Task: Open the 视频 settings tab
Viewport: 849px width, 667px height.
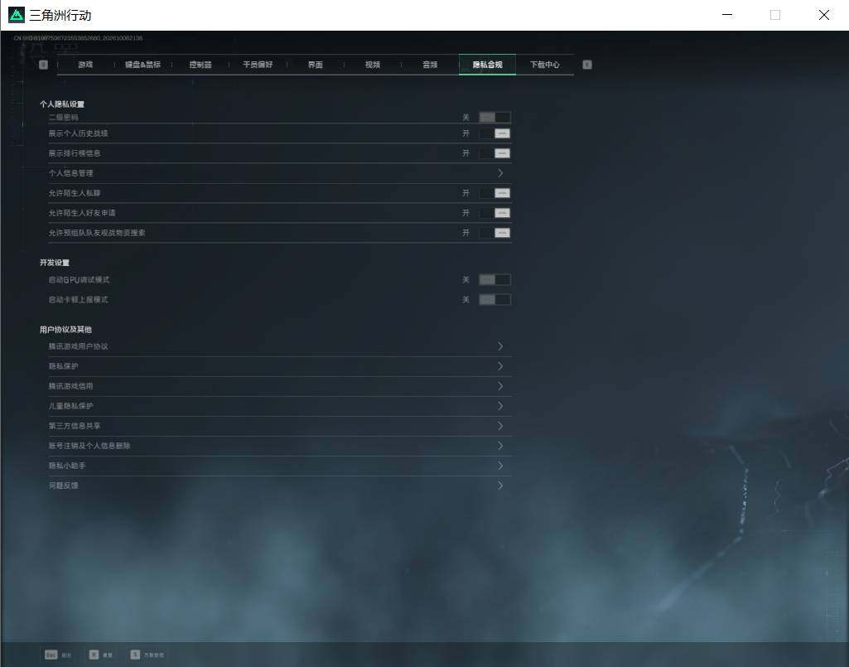Action: (373, 65)
